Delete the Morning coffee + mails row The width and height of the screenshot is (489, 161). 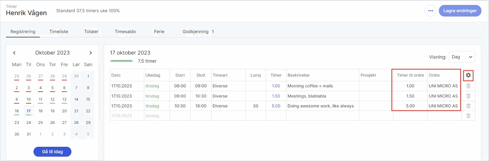tap(468, 86)
